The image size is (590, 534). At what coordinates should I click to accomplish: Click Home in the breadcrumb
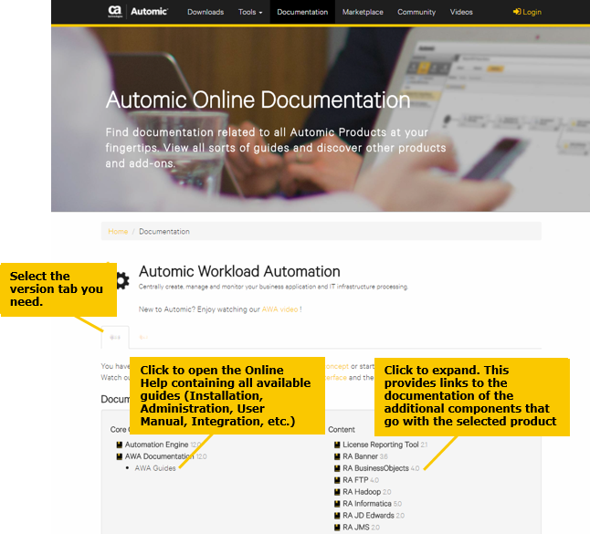pyautogui.click(x=118, y=232)
